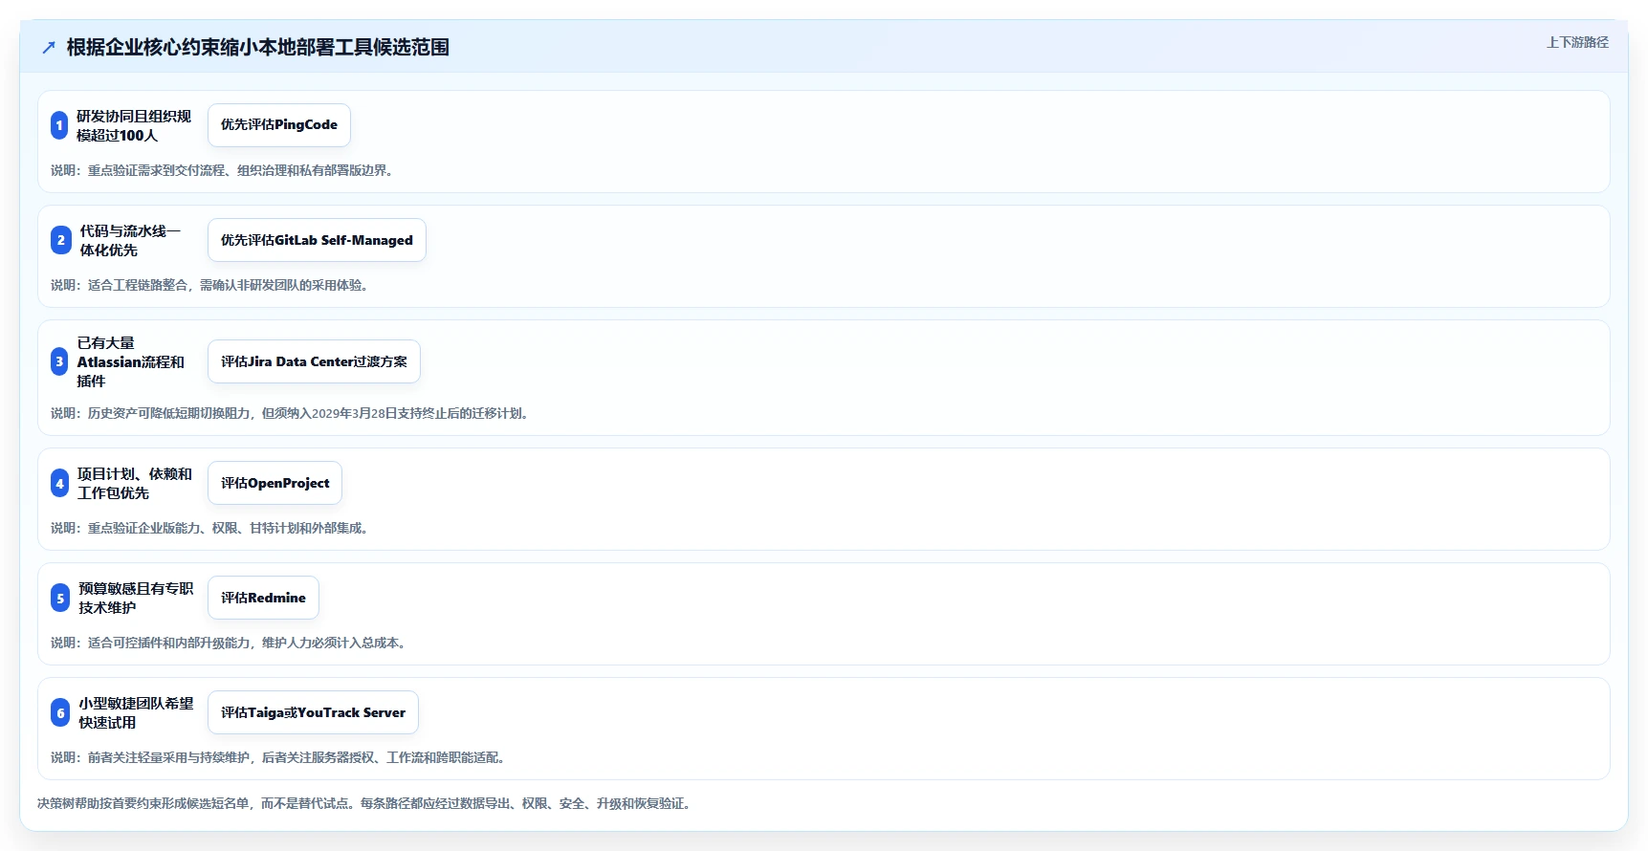This screenshot has height=851, width=1648.
Task: Click the note about 前者关注轻量采用与持续维护
Action: click(x=278, y=757)
